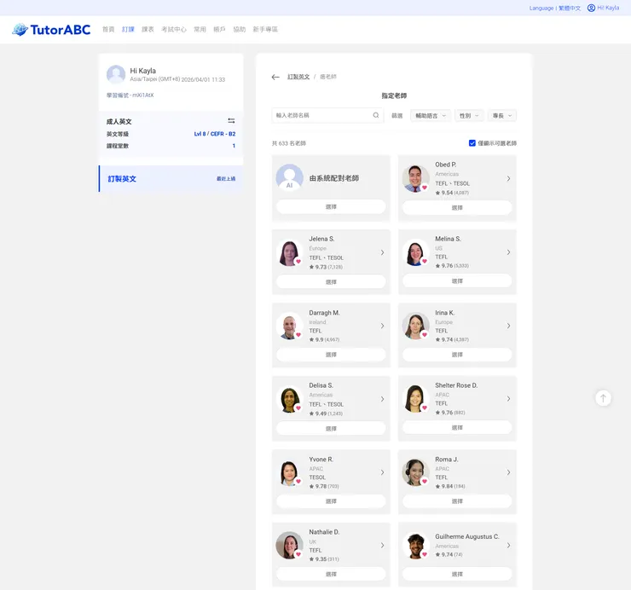Expand Jelena S. details chevron
This screenshot has width=631, height=590.
click(382, 252)
